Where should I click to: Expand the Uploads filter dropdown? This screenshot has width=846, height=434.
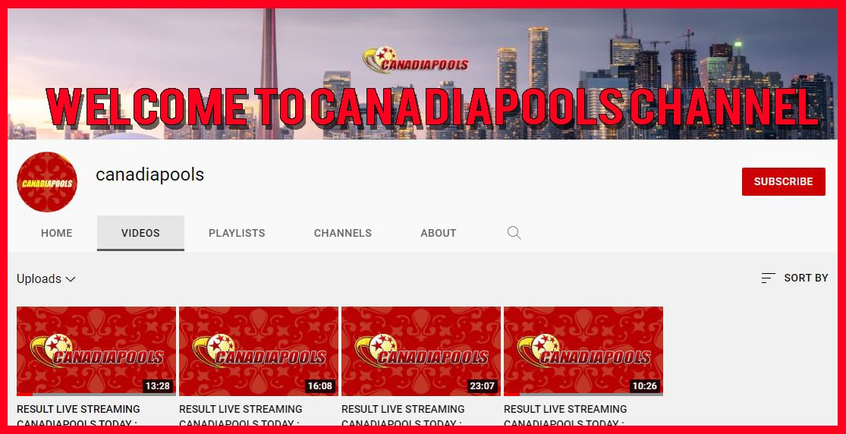pos(46,279)
